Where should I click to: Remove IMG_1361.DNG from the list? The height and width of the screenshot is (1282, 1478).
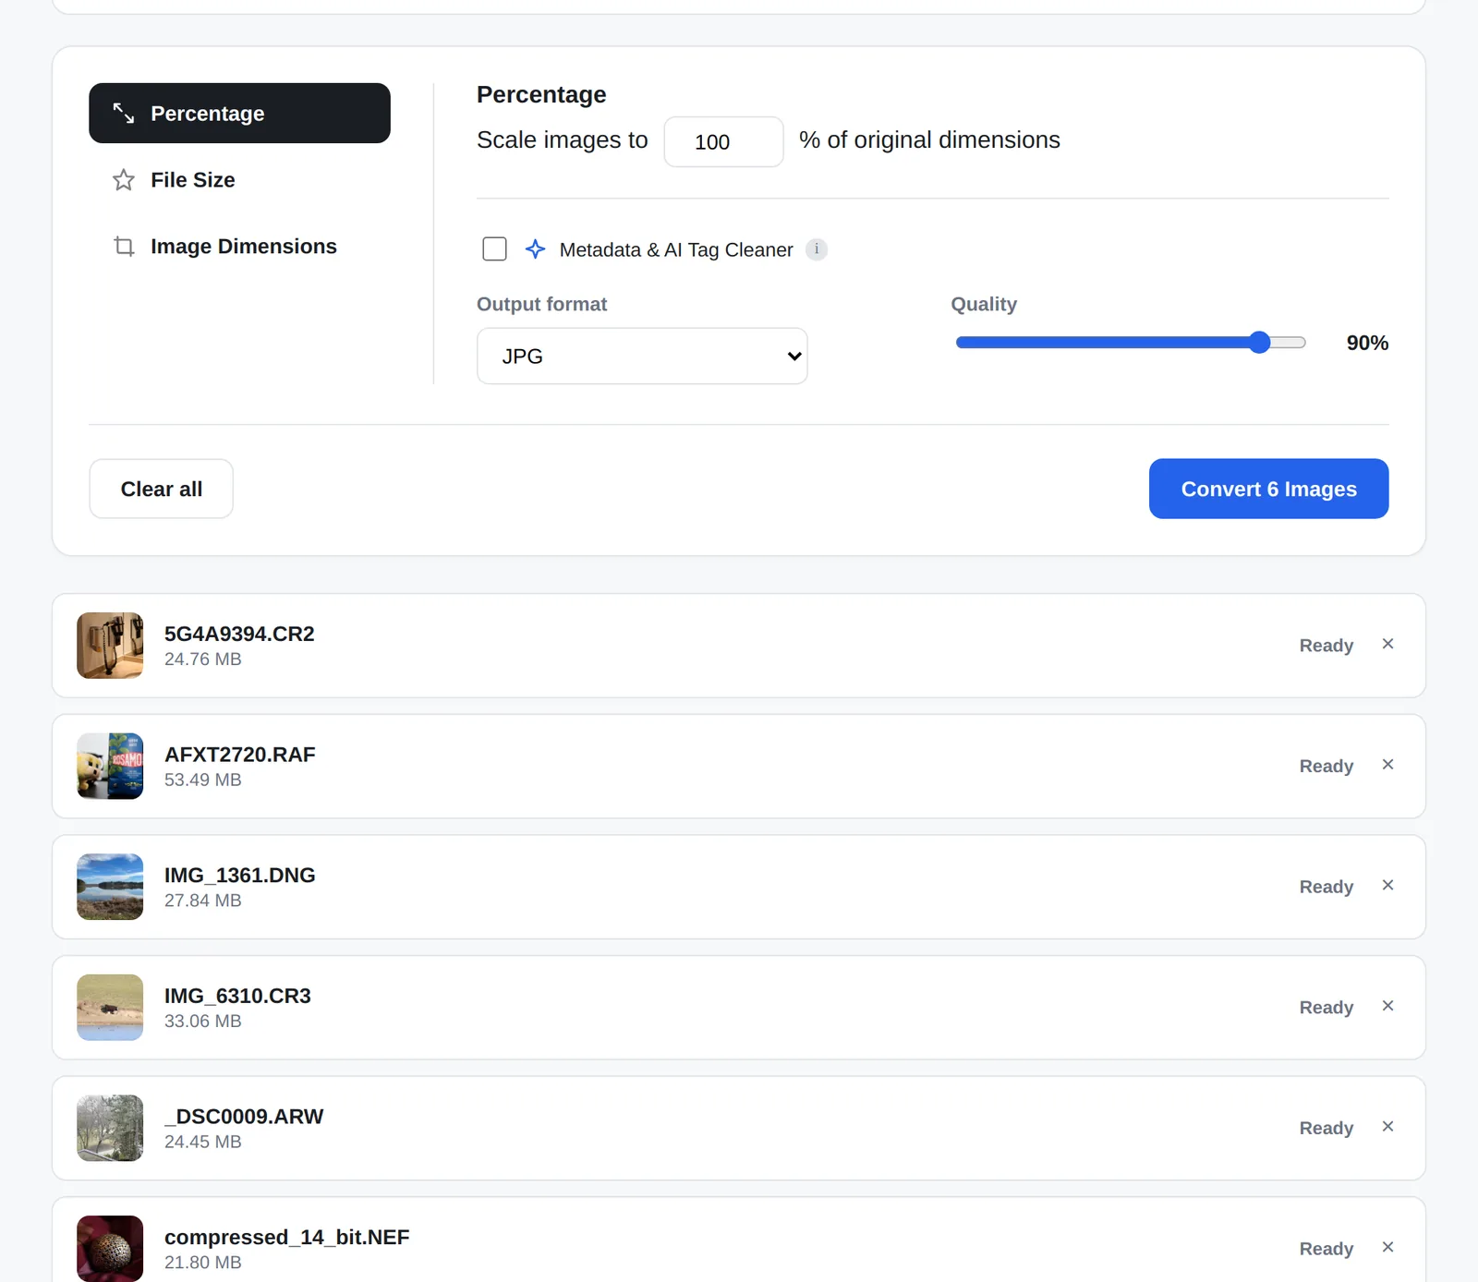click(1387, 885)
